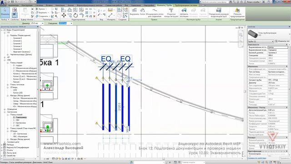Open the Select (Выбор) panel dropdown
Screen dimensions: 291x164
(x=5, y=20)
